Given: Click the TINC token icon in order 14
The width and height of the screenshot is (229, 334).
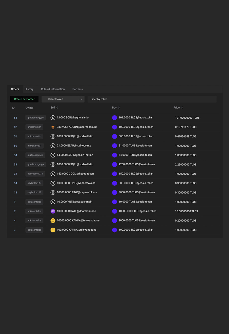Looking at the screenshot, I should 53,183.
